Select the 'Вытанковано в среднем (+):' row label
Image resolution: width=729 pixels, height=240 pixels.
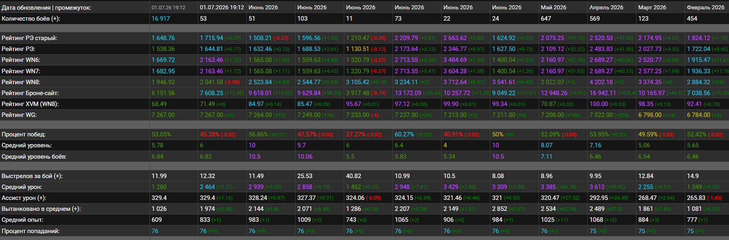click(41, 208)
